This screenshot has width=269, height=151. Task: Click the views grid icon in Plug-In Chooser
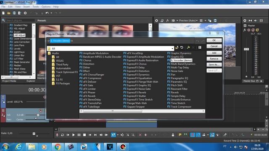coord(200,47)
